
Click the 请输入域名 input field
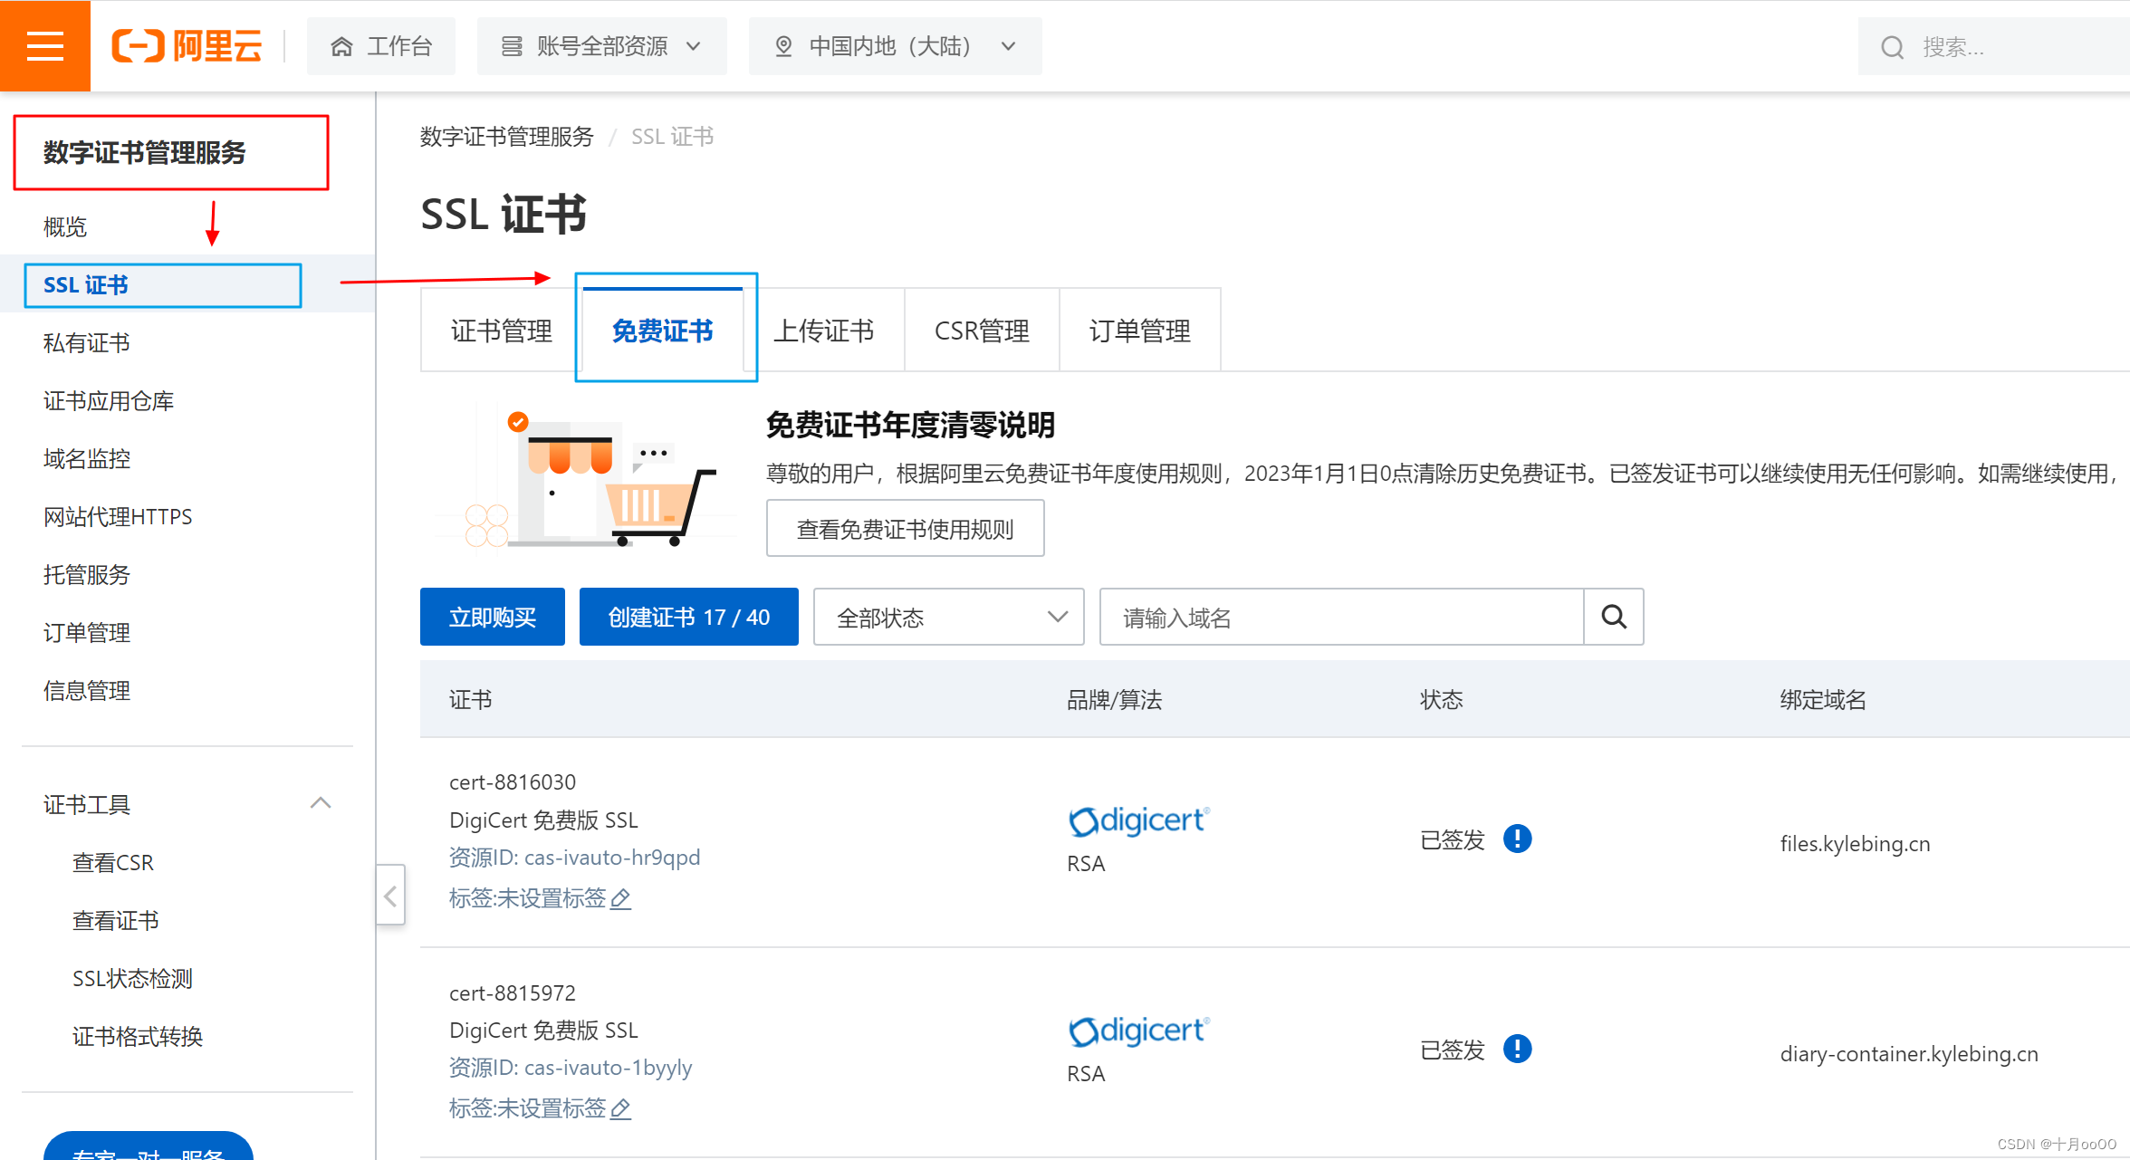[x=1340, y=618]
